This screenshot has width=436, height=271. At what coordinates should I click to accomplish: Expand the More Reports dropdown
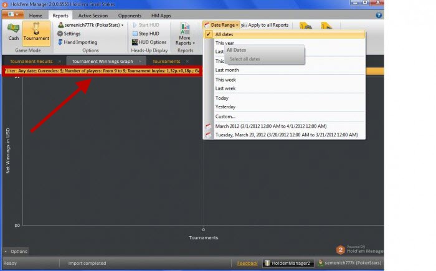coord(185,34)
